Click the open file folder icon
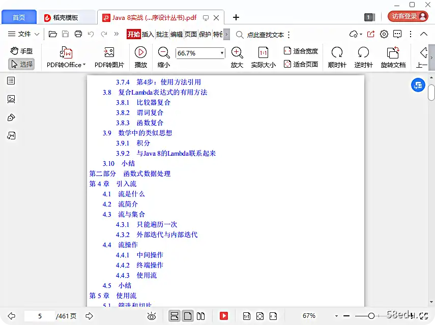 pos(52,34)
